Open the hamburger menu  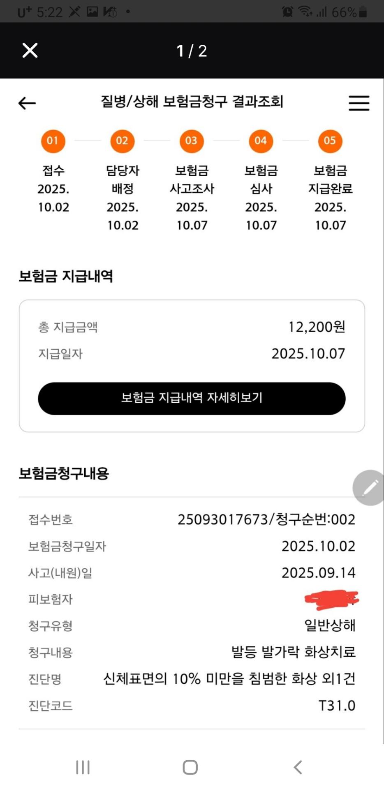[x=359, y=103]
